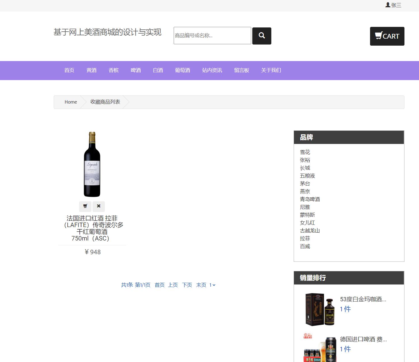The height and width of the screenshot is (362, 419).
Task: Open the 葡萄酒 category menu
Action: click(x=182, y=70)
